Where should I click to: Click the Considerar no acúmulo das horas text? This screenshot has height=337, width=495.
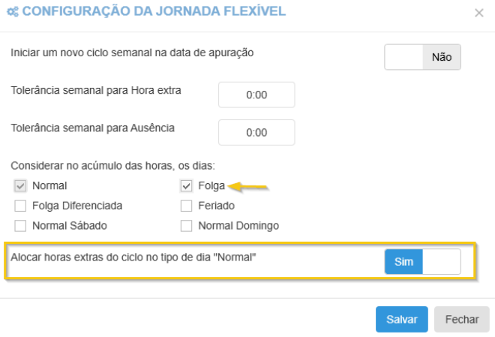coord(112,165)
